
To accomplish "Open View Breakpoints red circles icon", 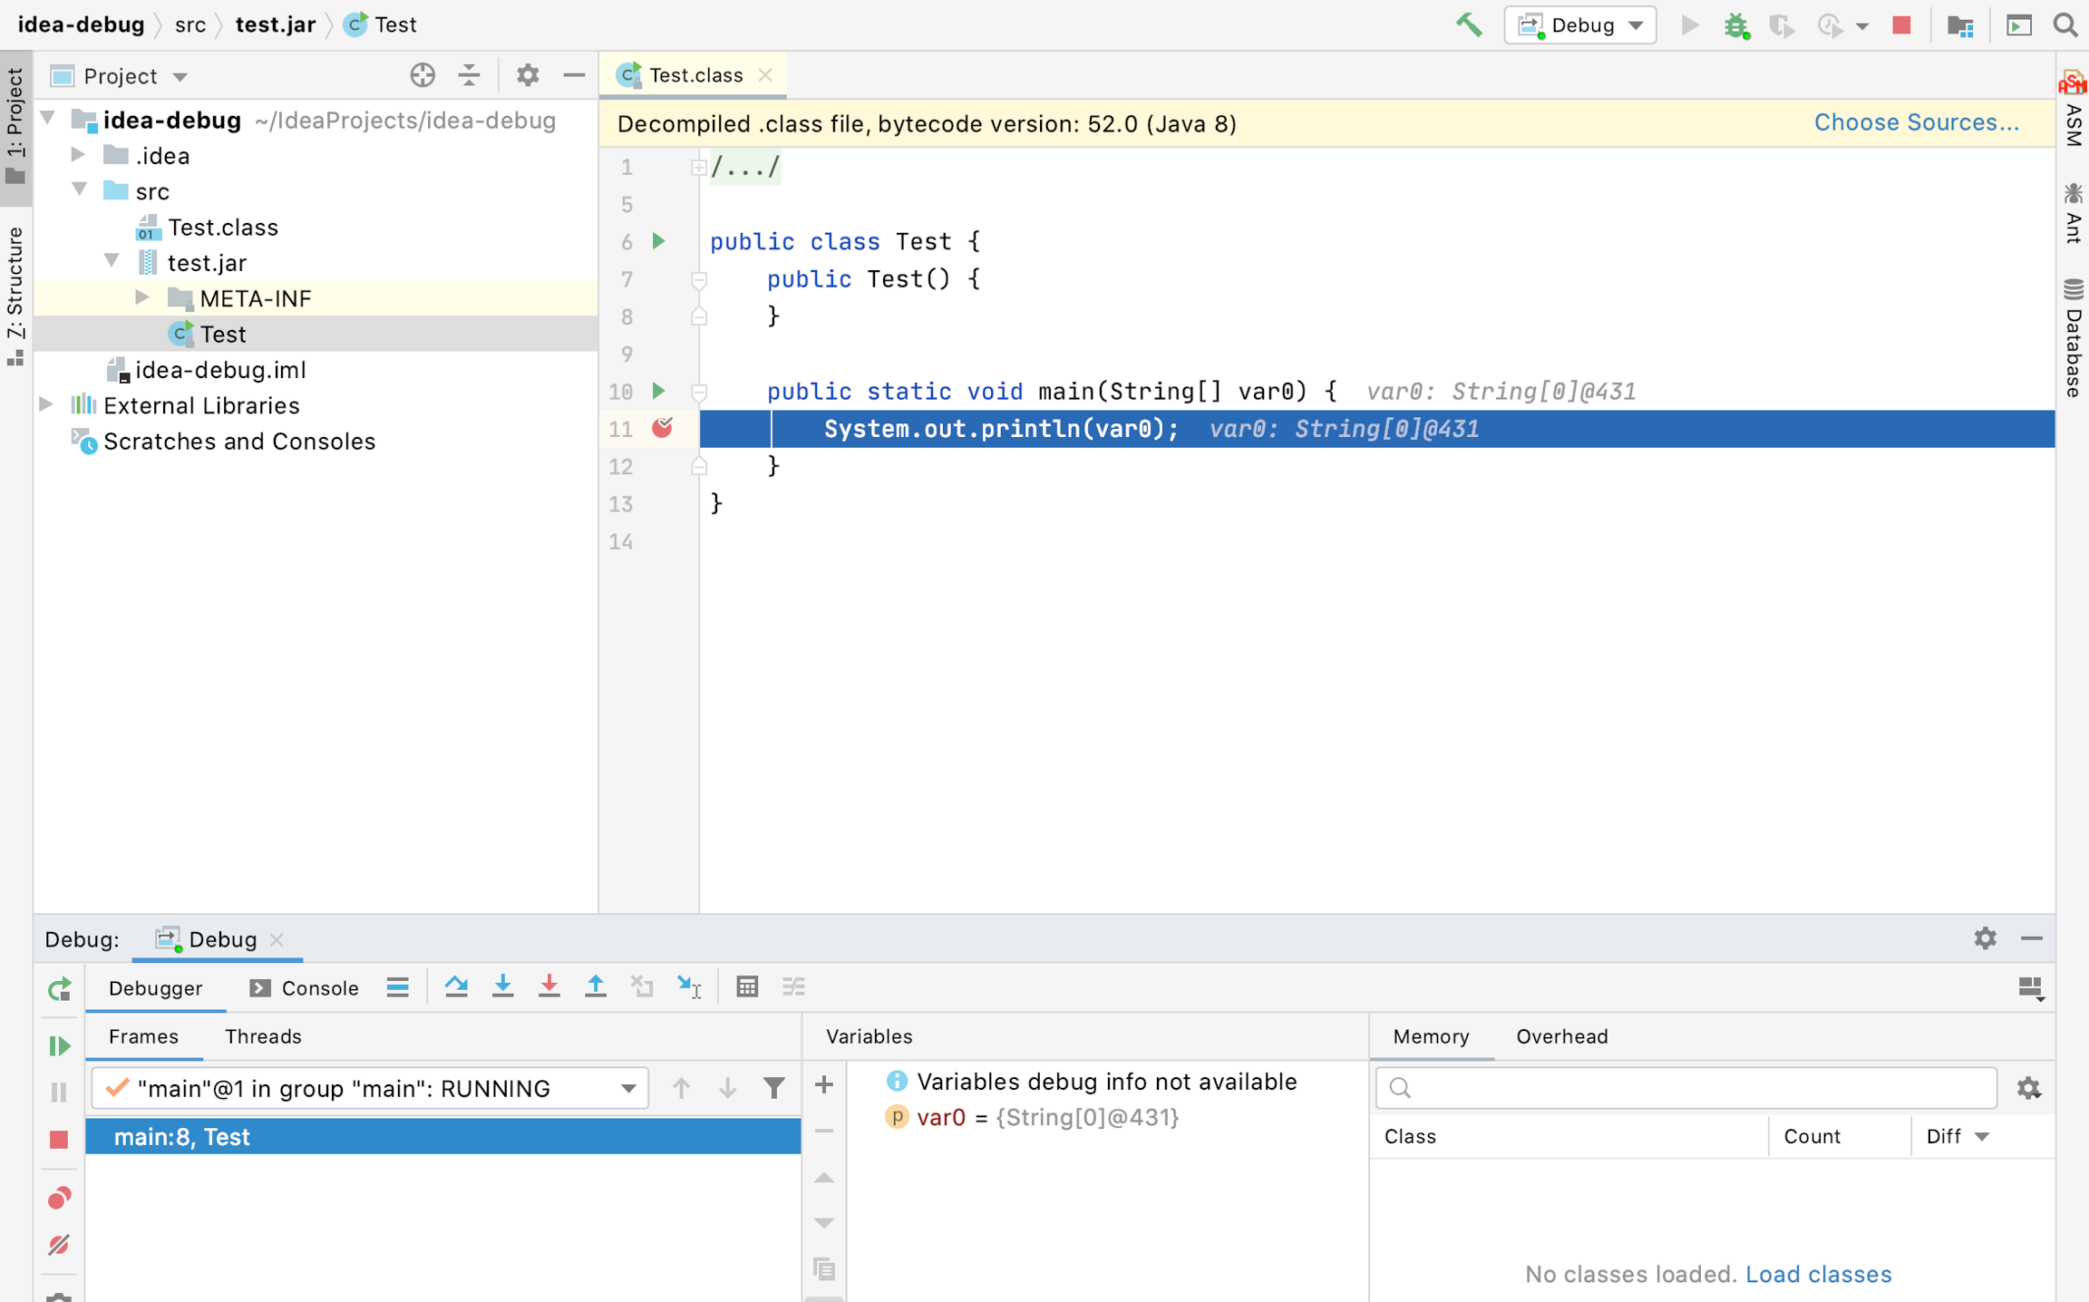I will (59, 1198).
